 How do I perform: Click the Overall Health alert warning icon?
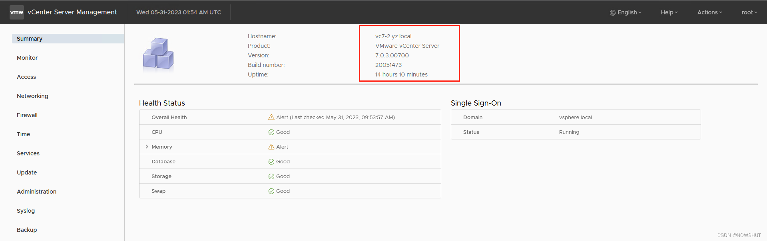click(x=271, y=117)
